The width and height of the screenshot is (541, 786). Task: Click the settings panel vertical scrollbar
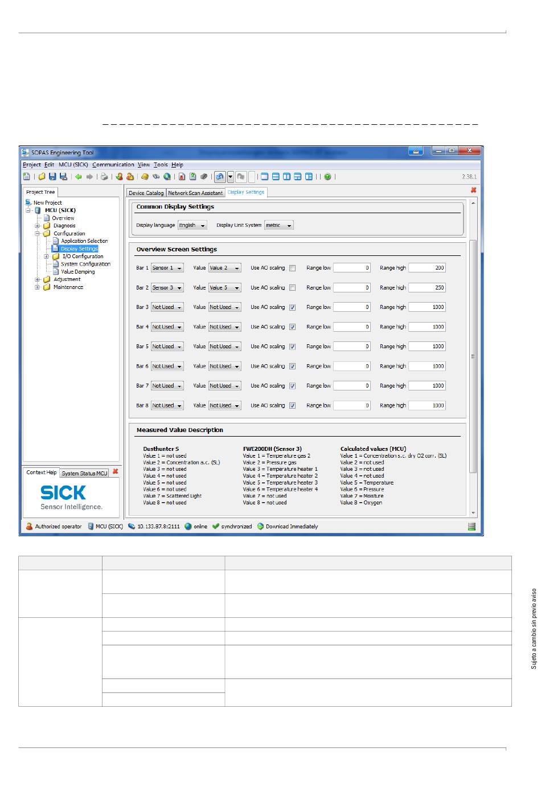473,357
